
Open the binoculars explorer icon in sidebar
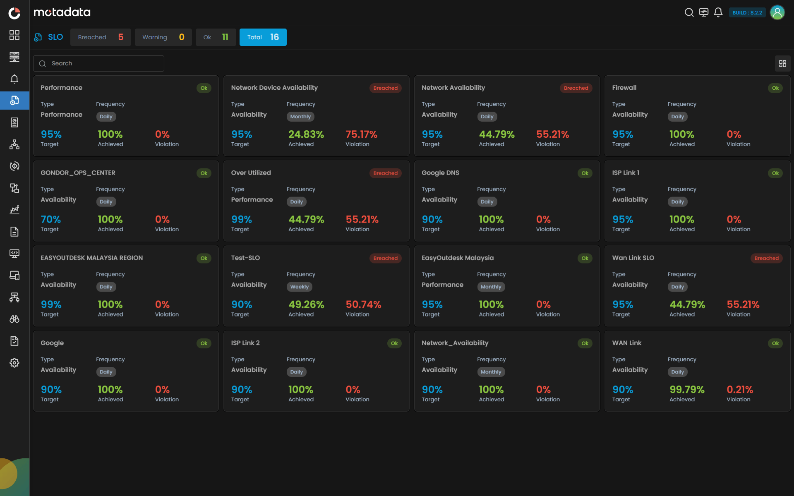[x=14, y=319]
